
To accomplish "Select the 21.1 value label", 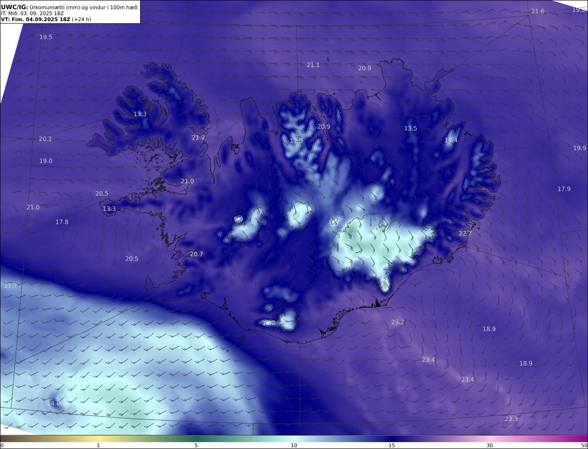I will pos(313,65).
